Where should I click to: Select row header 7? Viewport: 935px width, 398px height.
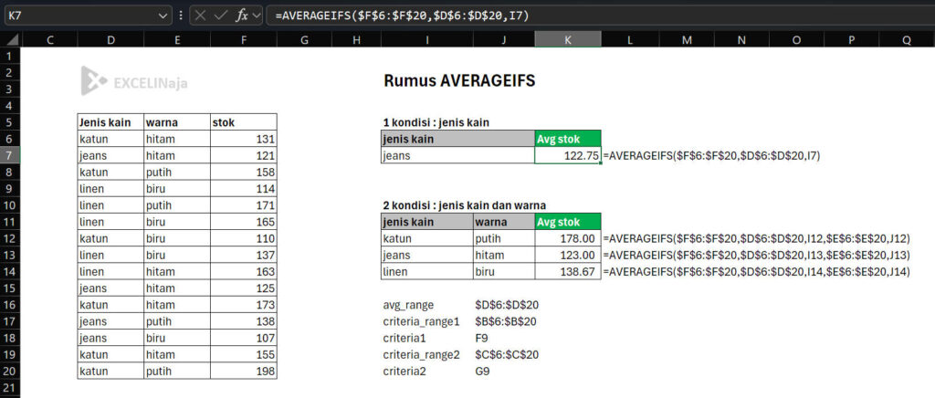(9, 155)
